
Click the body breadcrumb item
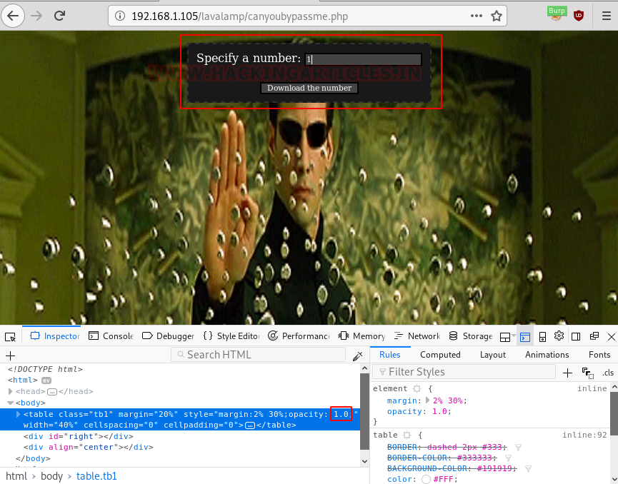[51, 476]
